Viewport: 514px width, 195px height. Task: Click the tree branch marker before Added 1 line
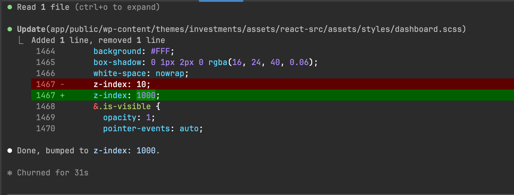[x=21, y=40]
